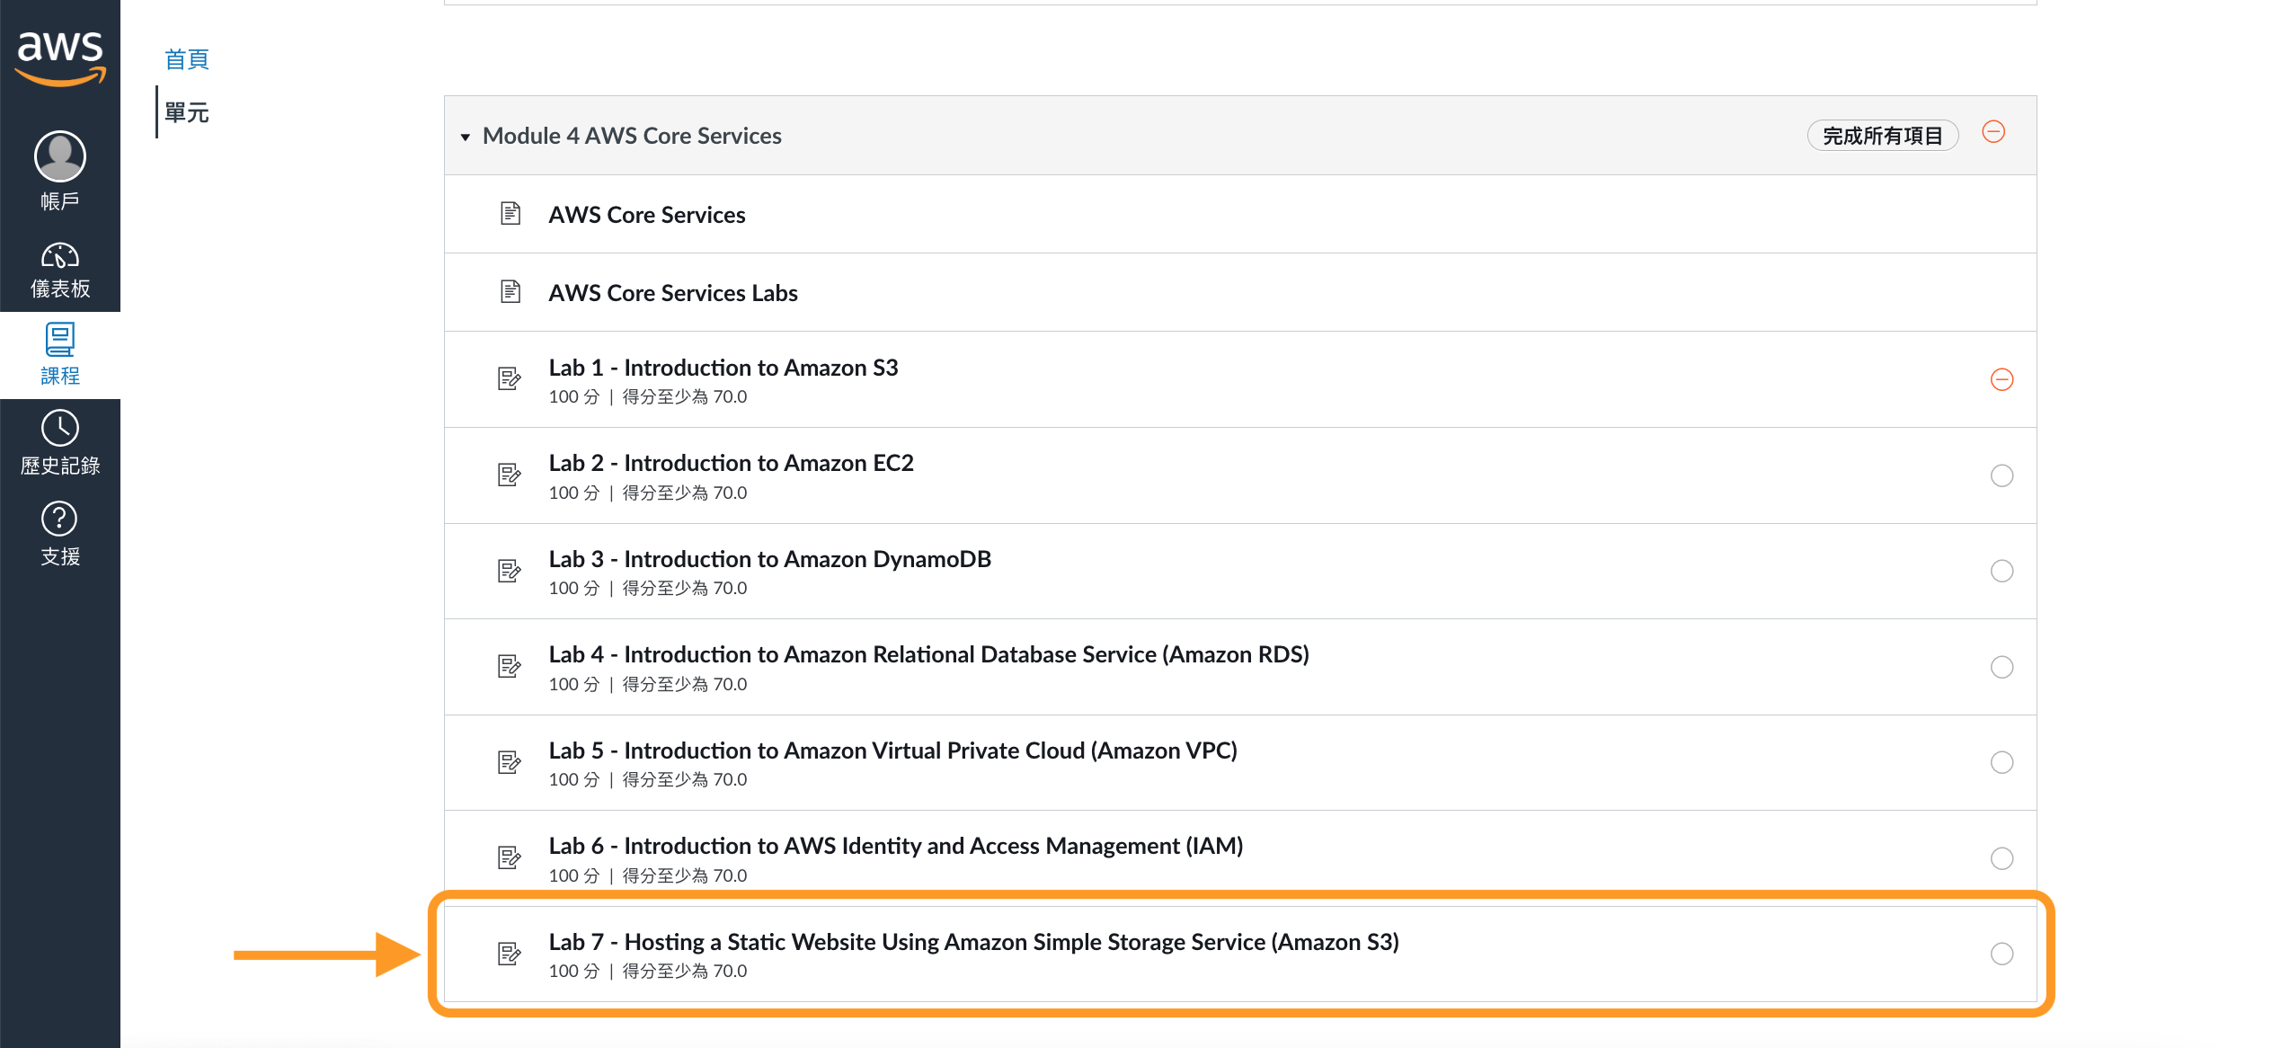Open AWS Core Services Labs page

[673, 293]
